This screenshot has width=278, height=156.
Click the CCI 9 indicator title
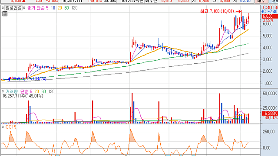point(11,127)
